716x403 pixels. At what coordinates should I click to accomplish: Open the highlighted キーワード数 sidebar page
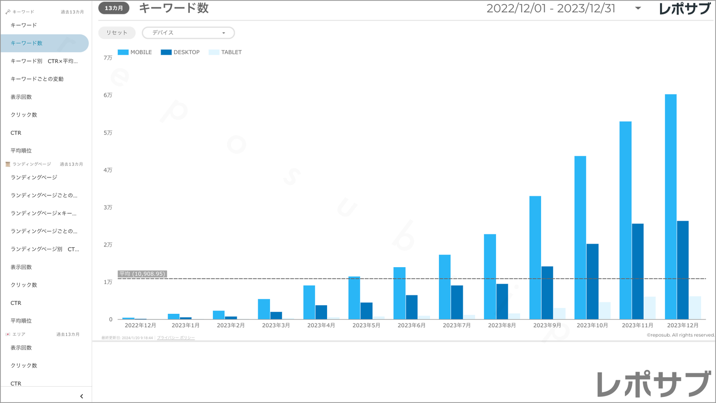pyautogui.click(x=27, y=44)
